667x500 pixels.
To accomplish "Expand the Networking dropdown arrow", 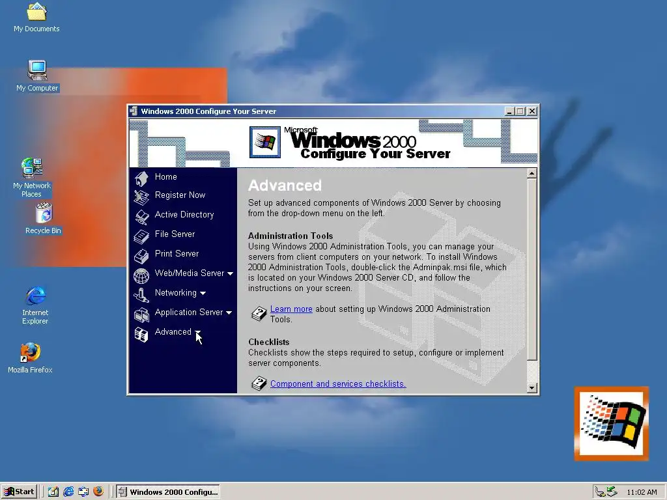I will [x=203, y=294].
